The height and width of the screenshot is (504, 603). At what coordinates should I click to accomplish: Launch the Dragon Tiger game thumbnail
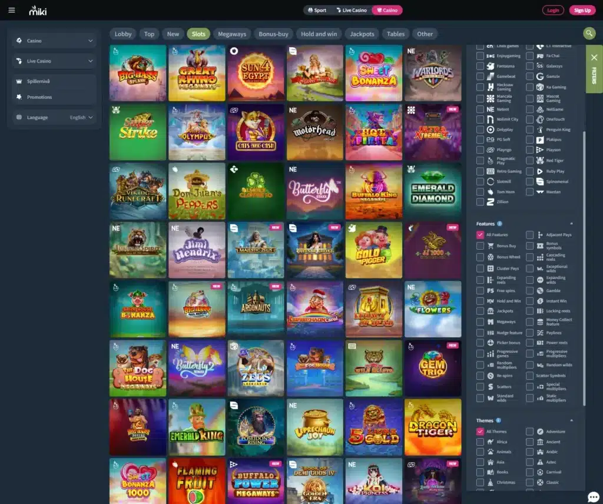click(x=433, y=427)
